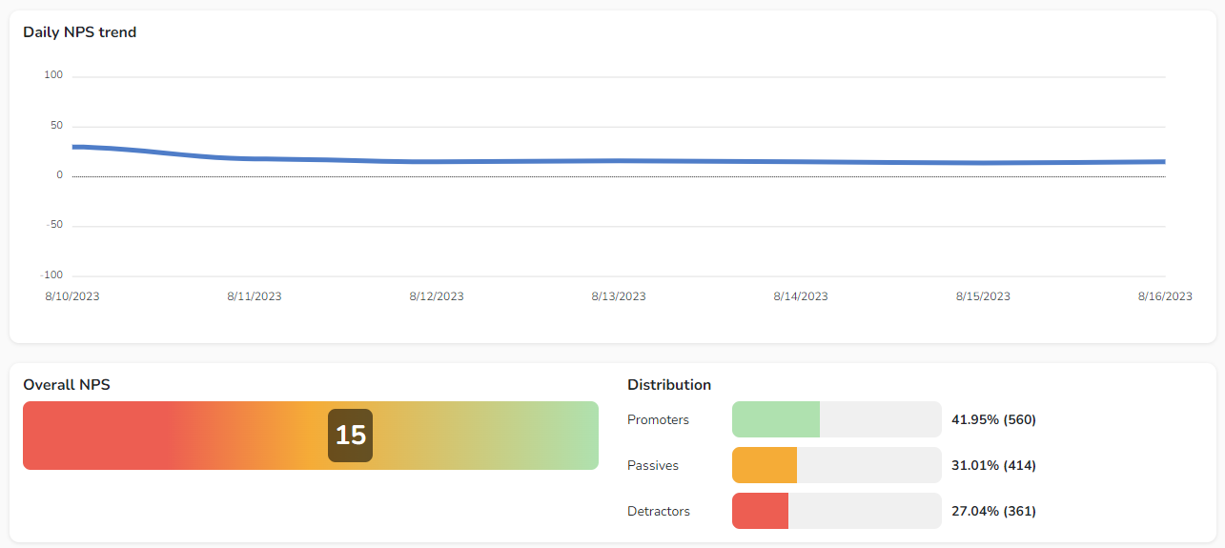
Task: Select the 8/16/2023 date on the axis
Action: (1164, 296)
